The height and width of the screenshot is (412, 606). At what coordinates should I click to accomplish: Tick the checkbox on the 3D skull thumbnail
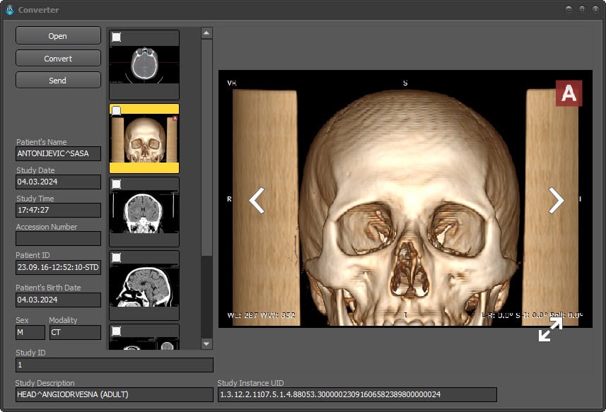tap(117, 111)
